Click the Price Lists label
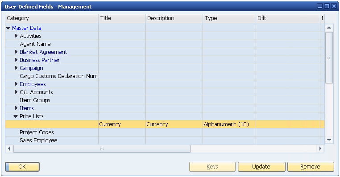Viewport: 340px width, 177px height. point(31,116)
